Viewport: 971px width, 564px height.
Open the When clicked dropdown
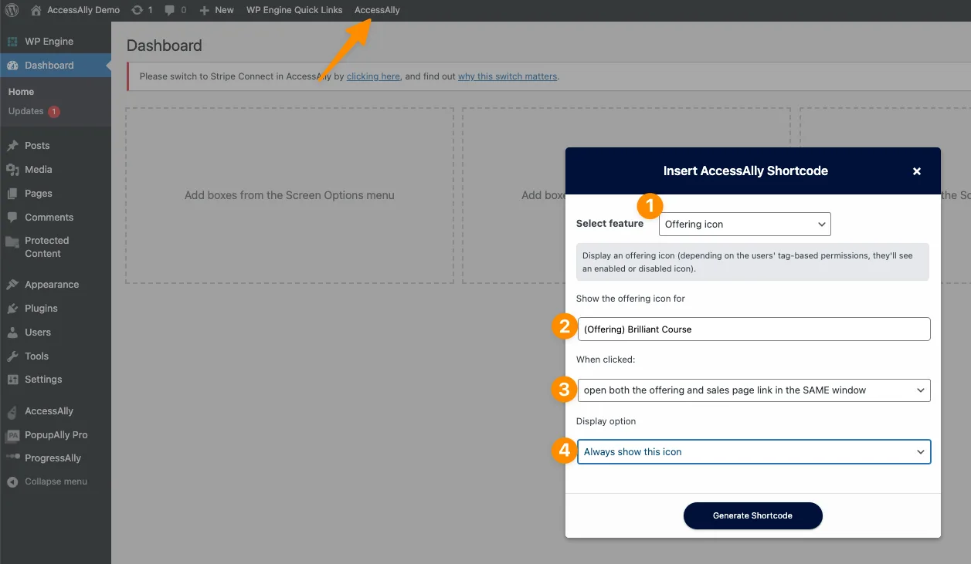(754, 390)
